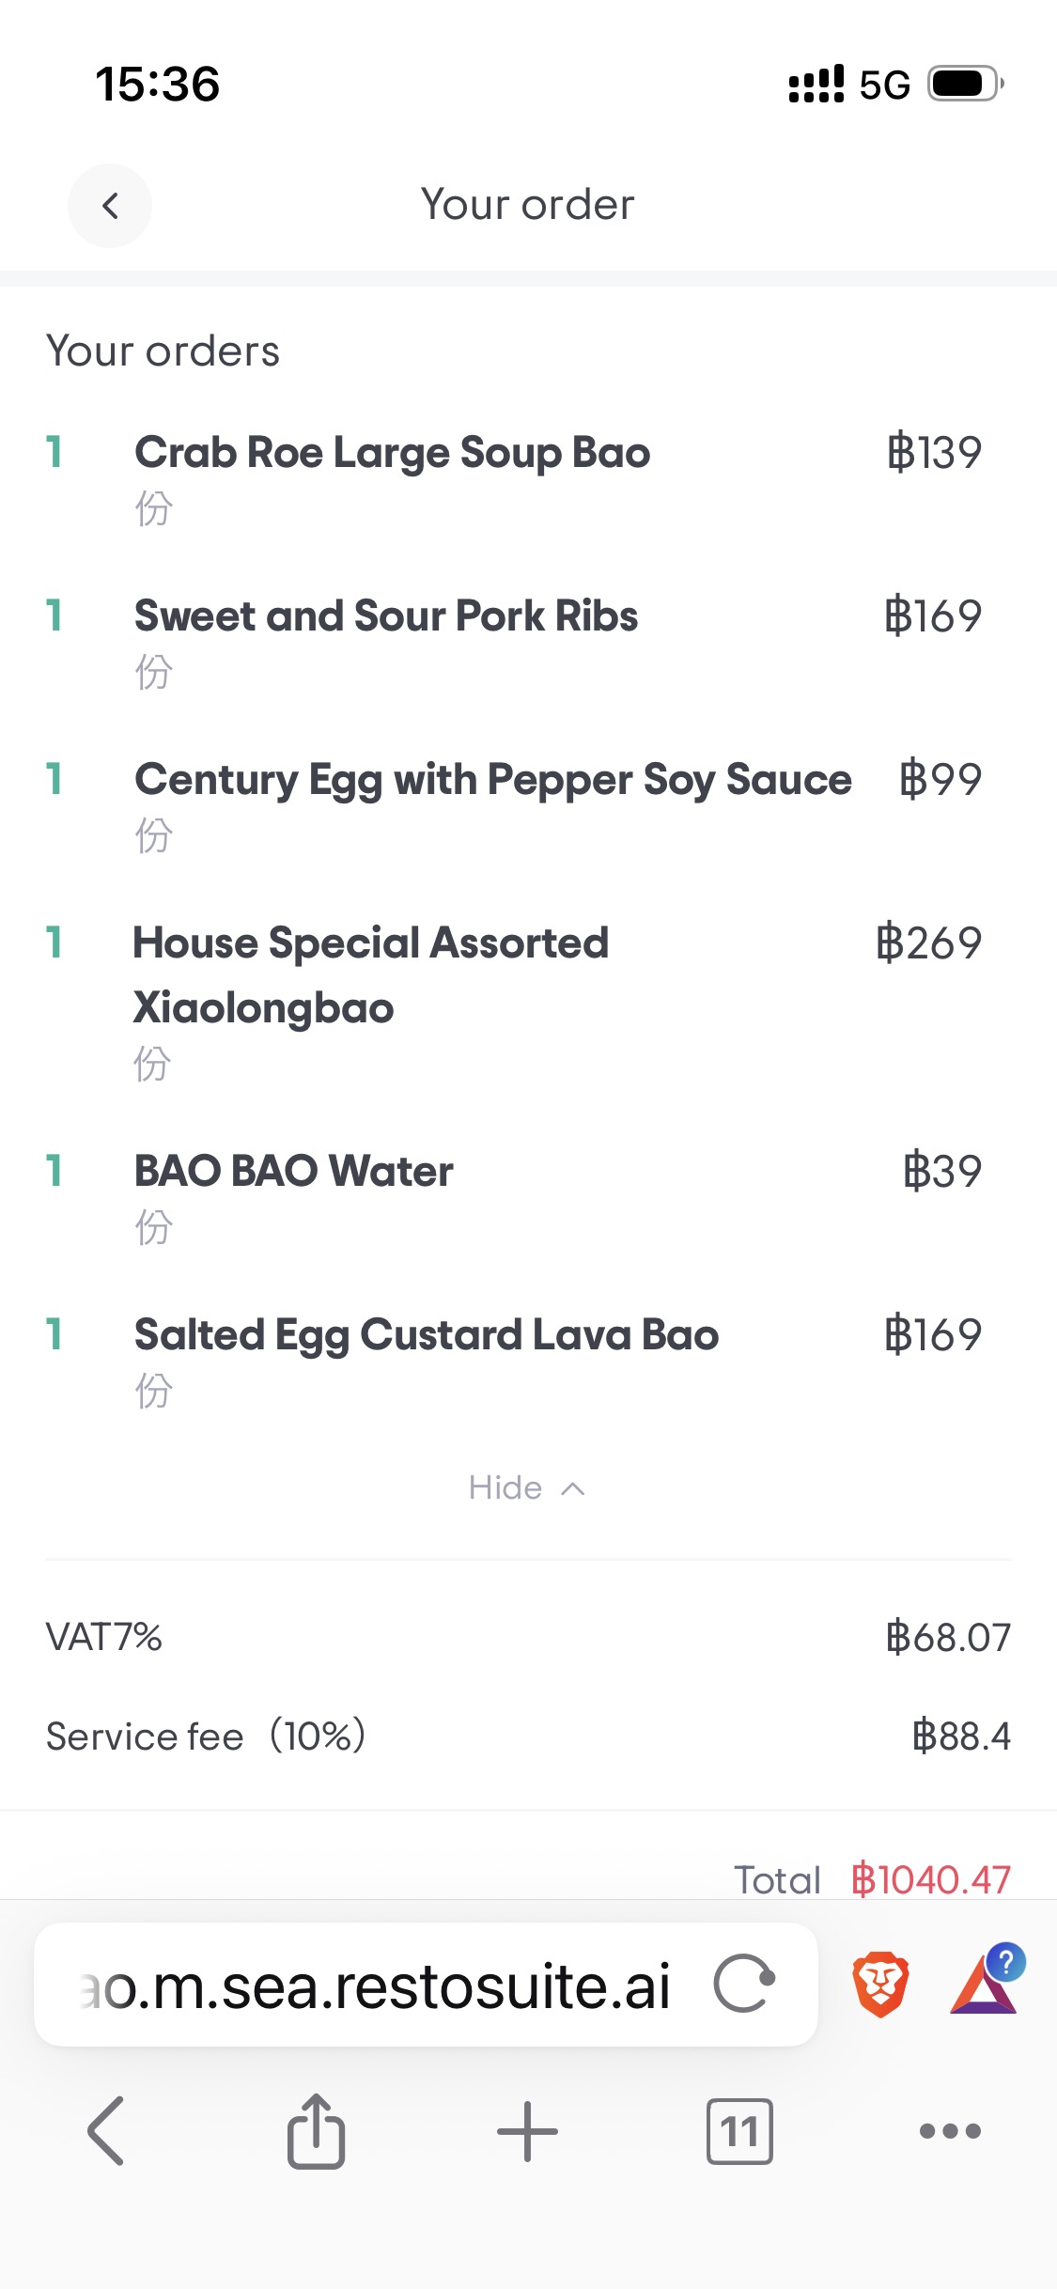Tap the share icon in toolbar
The height and width of the screenshot is (2289, 1057).
coord(316,2131)
